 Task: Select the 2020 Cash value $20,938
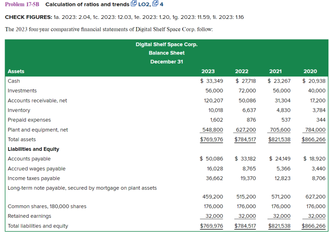314,81
